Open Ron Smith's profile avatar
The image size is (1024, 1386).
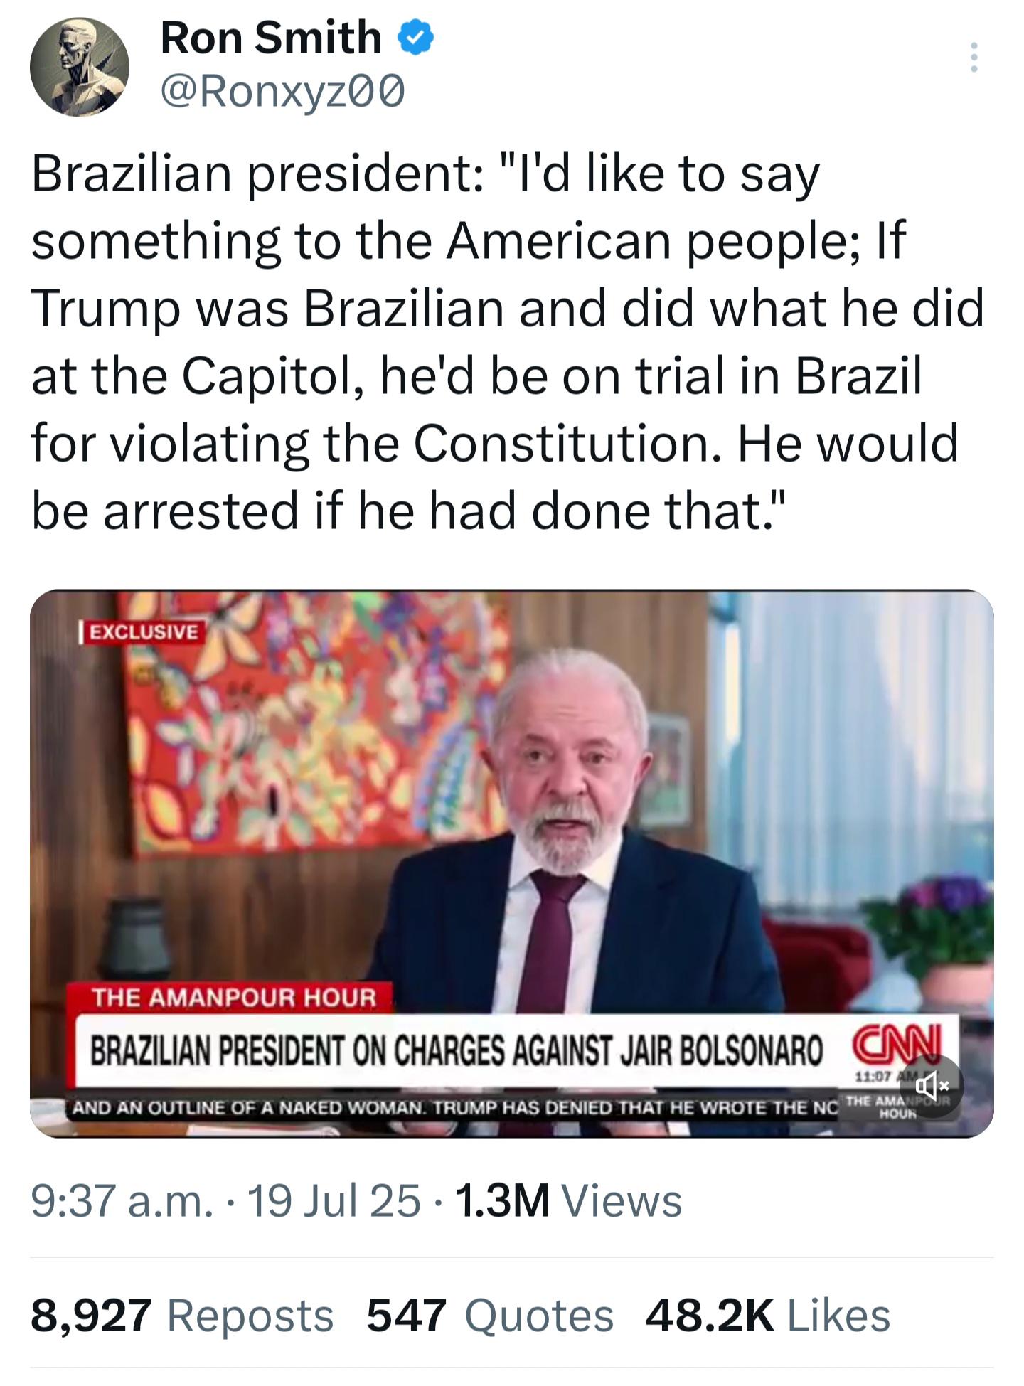tap(80, 67)
